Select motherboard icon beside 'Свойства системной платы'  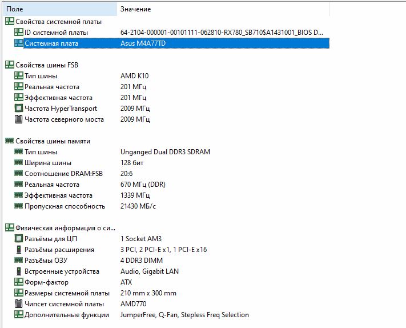coord(10,21)
